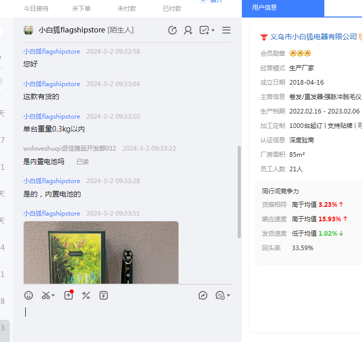Click the 认证信息 value 深度验商

[302, 140]
